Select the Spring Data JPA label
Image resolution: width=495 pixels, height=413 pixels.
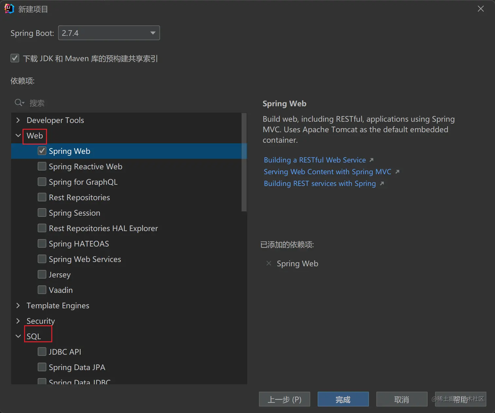pos(77,368)
